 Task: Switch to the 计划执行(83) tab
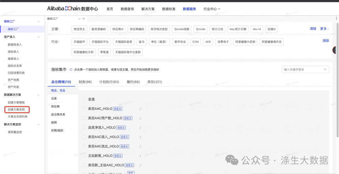coord(109,82)
